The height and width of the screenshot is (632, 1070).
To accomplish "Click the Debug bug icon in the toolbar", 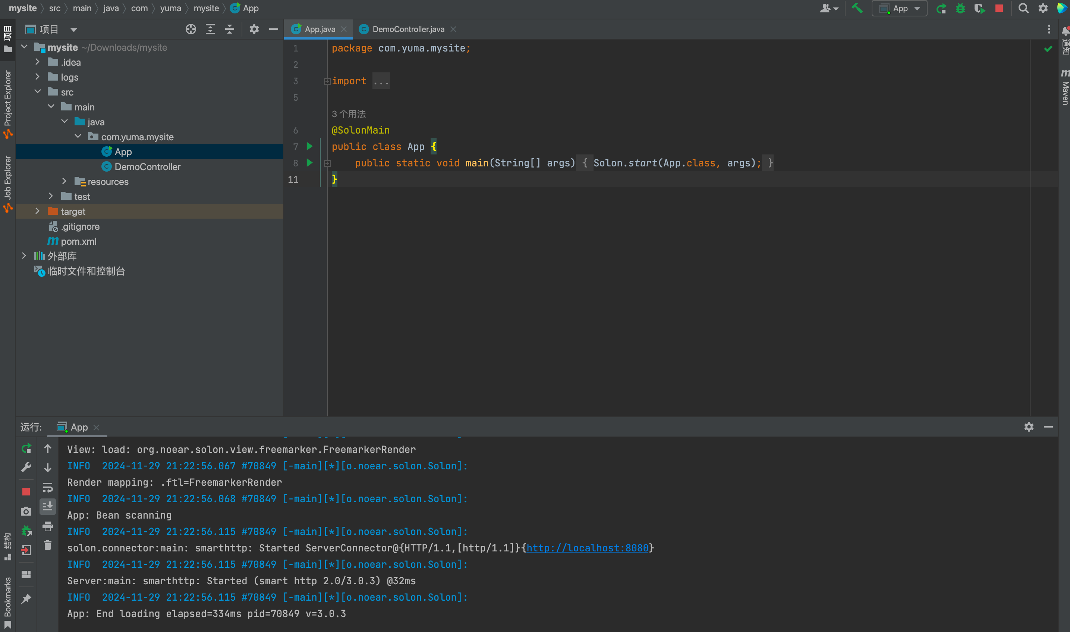I will coord(960,8).
